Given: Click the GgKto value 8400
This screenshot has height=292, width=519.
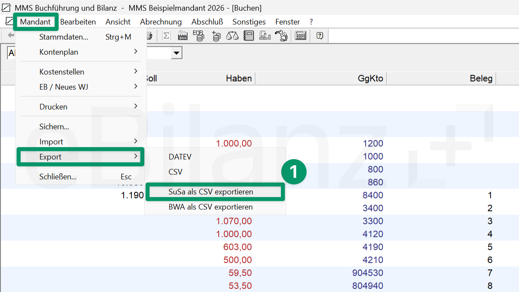Looking at the screenshot, I should click(373, 195).
